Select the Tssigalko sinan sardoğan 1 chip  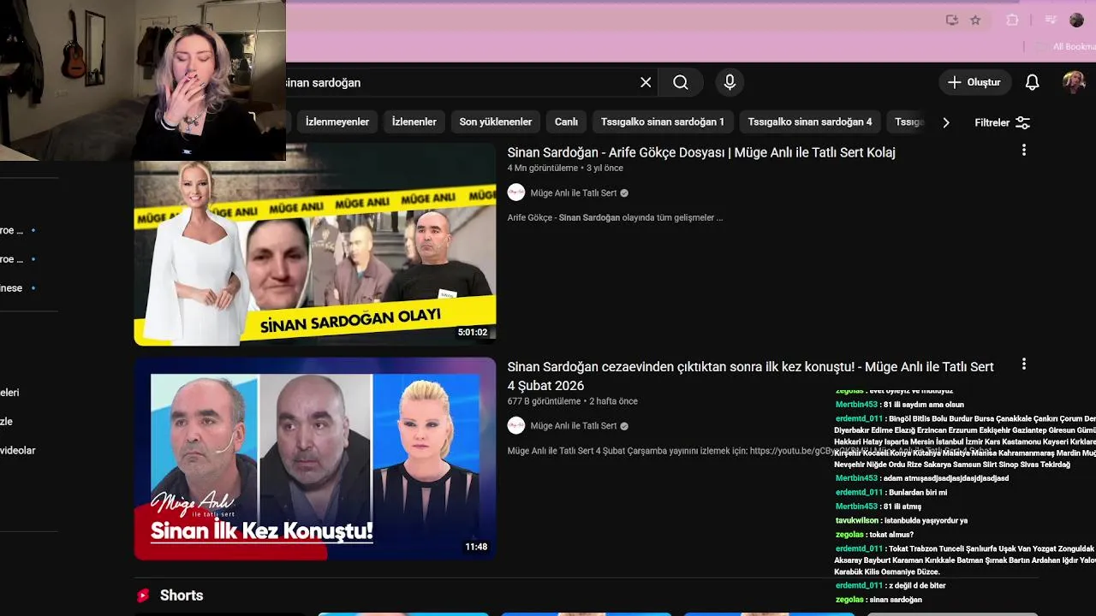pyautogui.click(x=663, y=121)
